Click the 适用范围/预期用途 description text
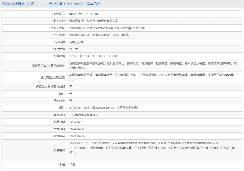 point(152,77)
